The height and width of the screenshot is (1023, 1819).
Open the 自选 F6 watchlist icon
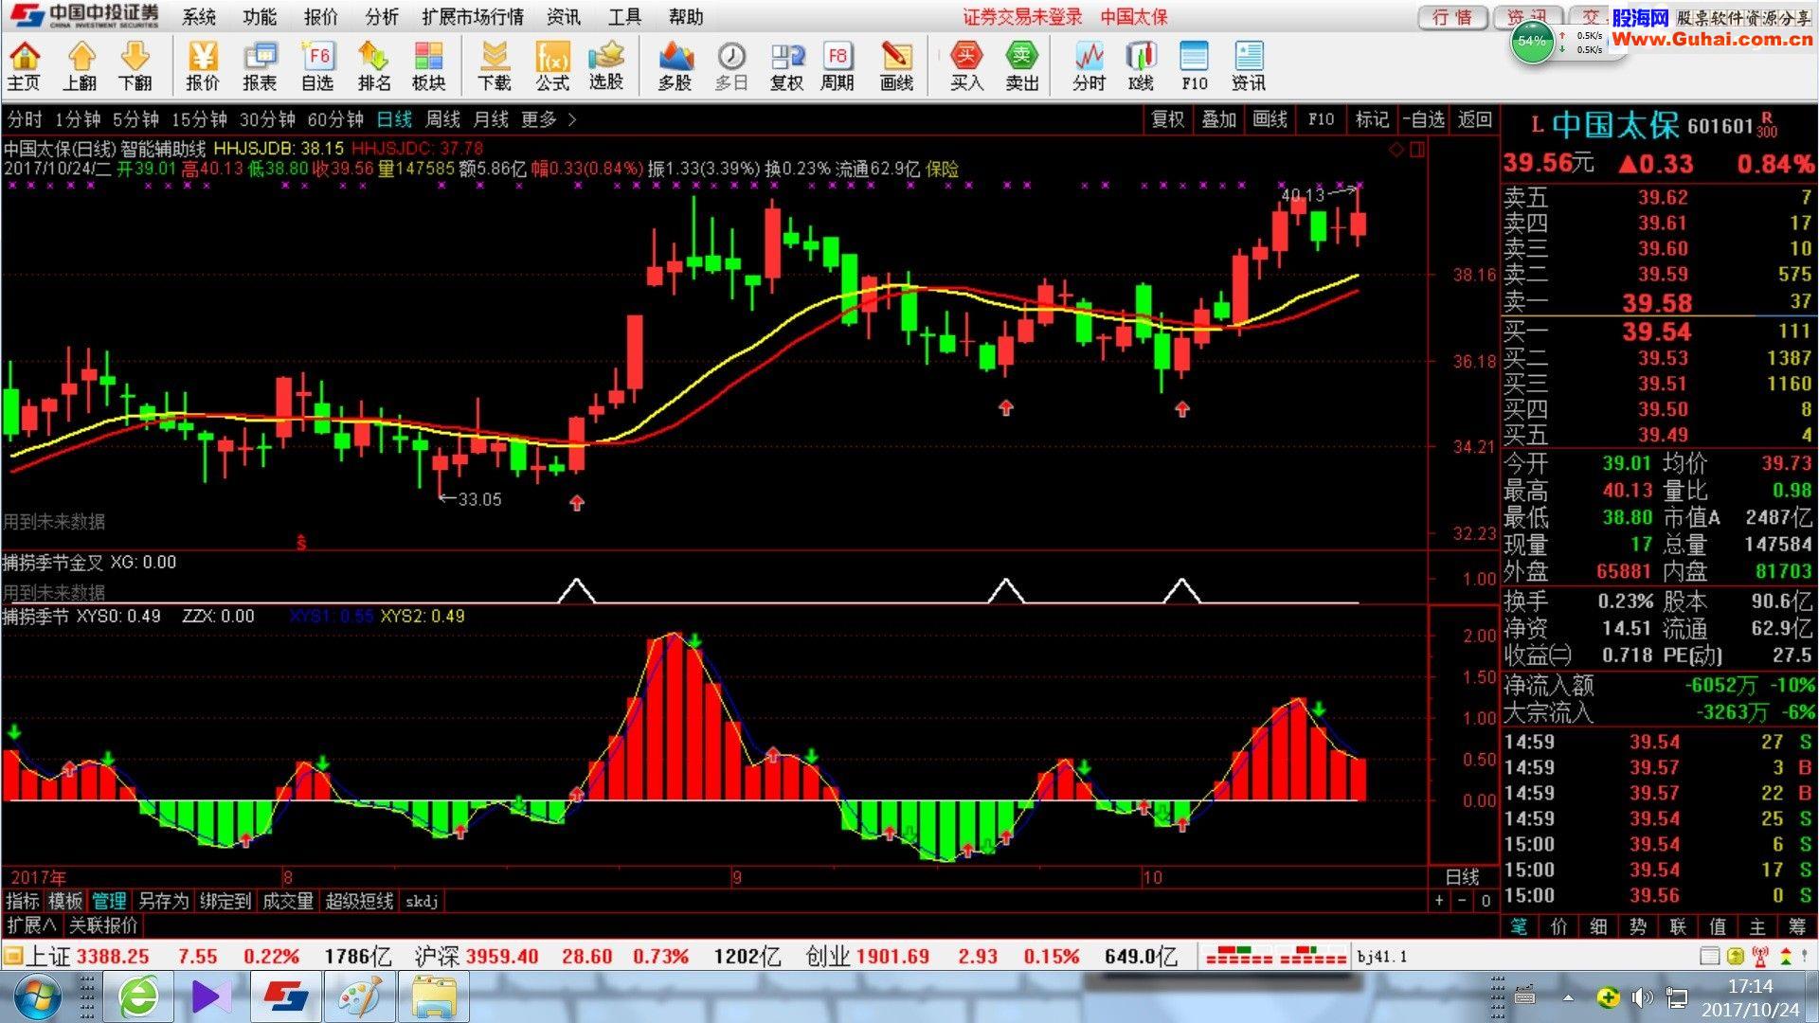point(317,66)
